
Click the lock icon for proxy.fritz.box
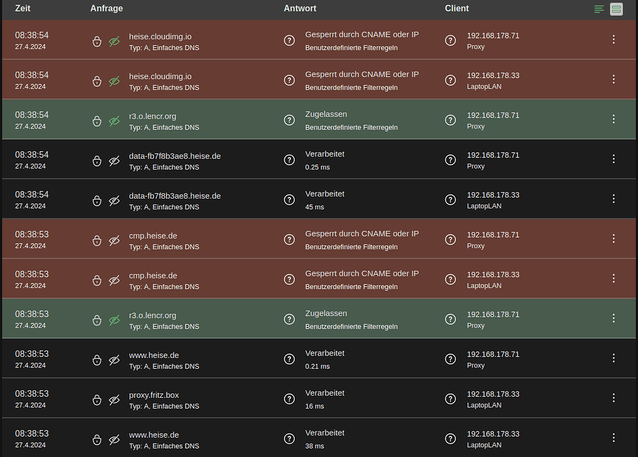coord(97,400)
